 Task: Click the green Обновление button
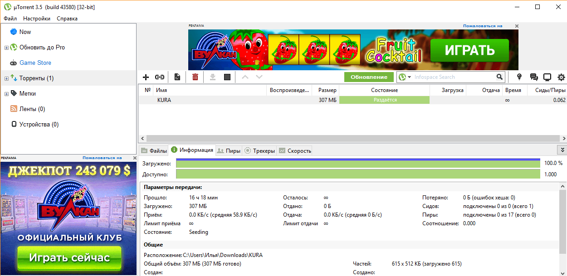369,77
